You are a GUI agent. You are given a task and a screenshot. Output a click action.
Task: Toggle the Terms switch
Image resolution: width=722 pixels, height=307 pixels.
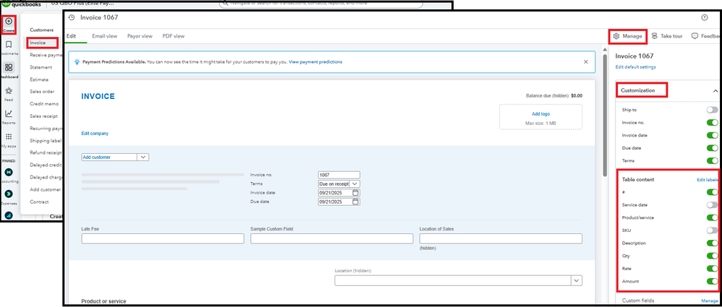pyautogui.click(x=713, y=160)
